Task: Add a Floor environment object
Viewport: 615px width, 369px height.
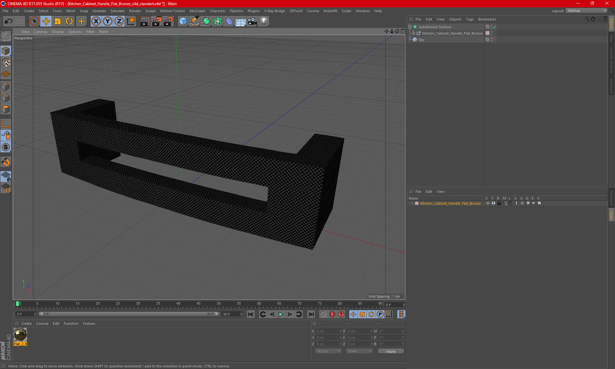Action: pyautogui.click(x=241, y=21)
